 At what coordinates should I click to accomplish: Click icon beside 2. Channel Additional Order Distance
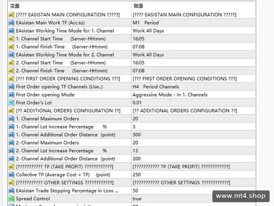pyautogui.click(x=11, y=159)
